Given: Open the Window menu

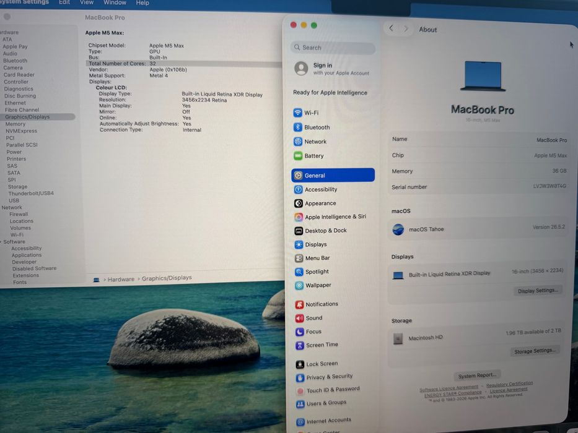Looking at the screenshot, I should coord(115,2).
